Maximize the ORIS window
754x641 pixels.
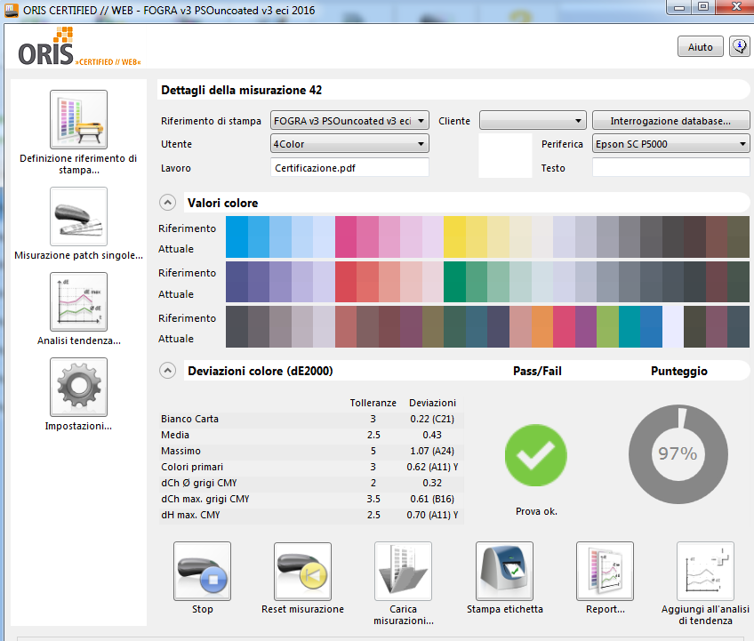click(x=703, y=7)
